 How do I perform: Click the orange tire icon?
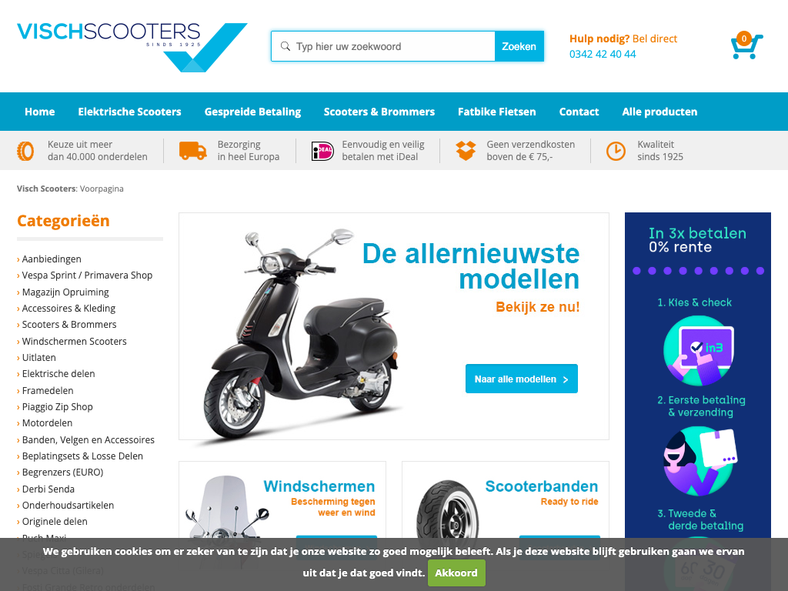(25, 151)
